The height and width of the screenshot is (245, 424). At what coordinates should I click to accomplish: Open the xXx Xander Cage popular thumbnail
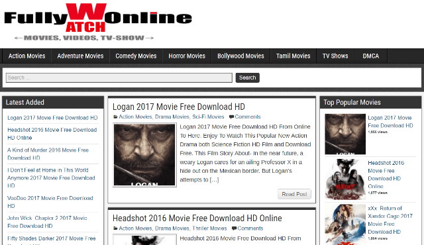point(345,224)
